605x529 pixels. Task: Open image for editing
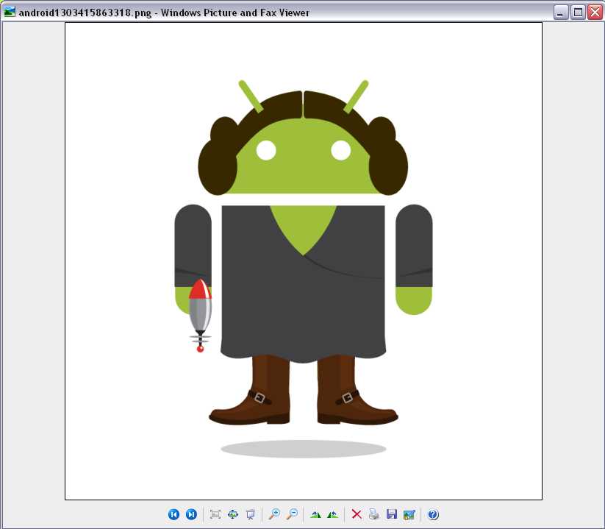click(x=409, y=514)
